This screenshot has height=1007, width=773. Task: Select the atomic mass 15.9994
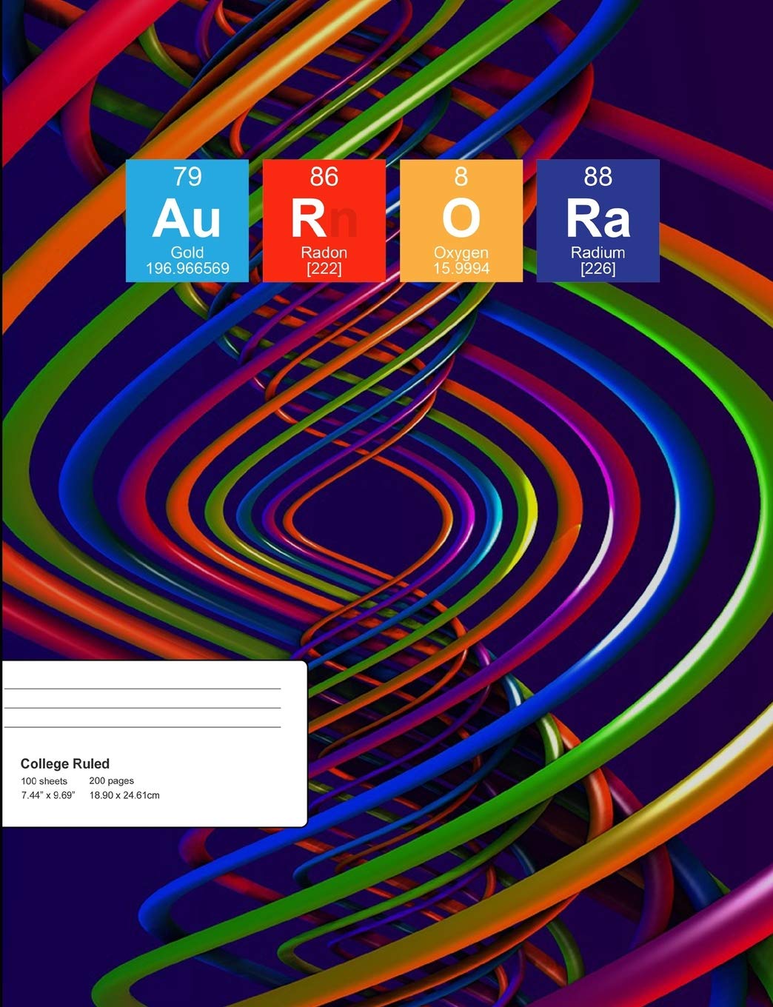(461, 268)
